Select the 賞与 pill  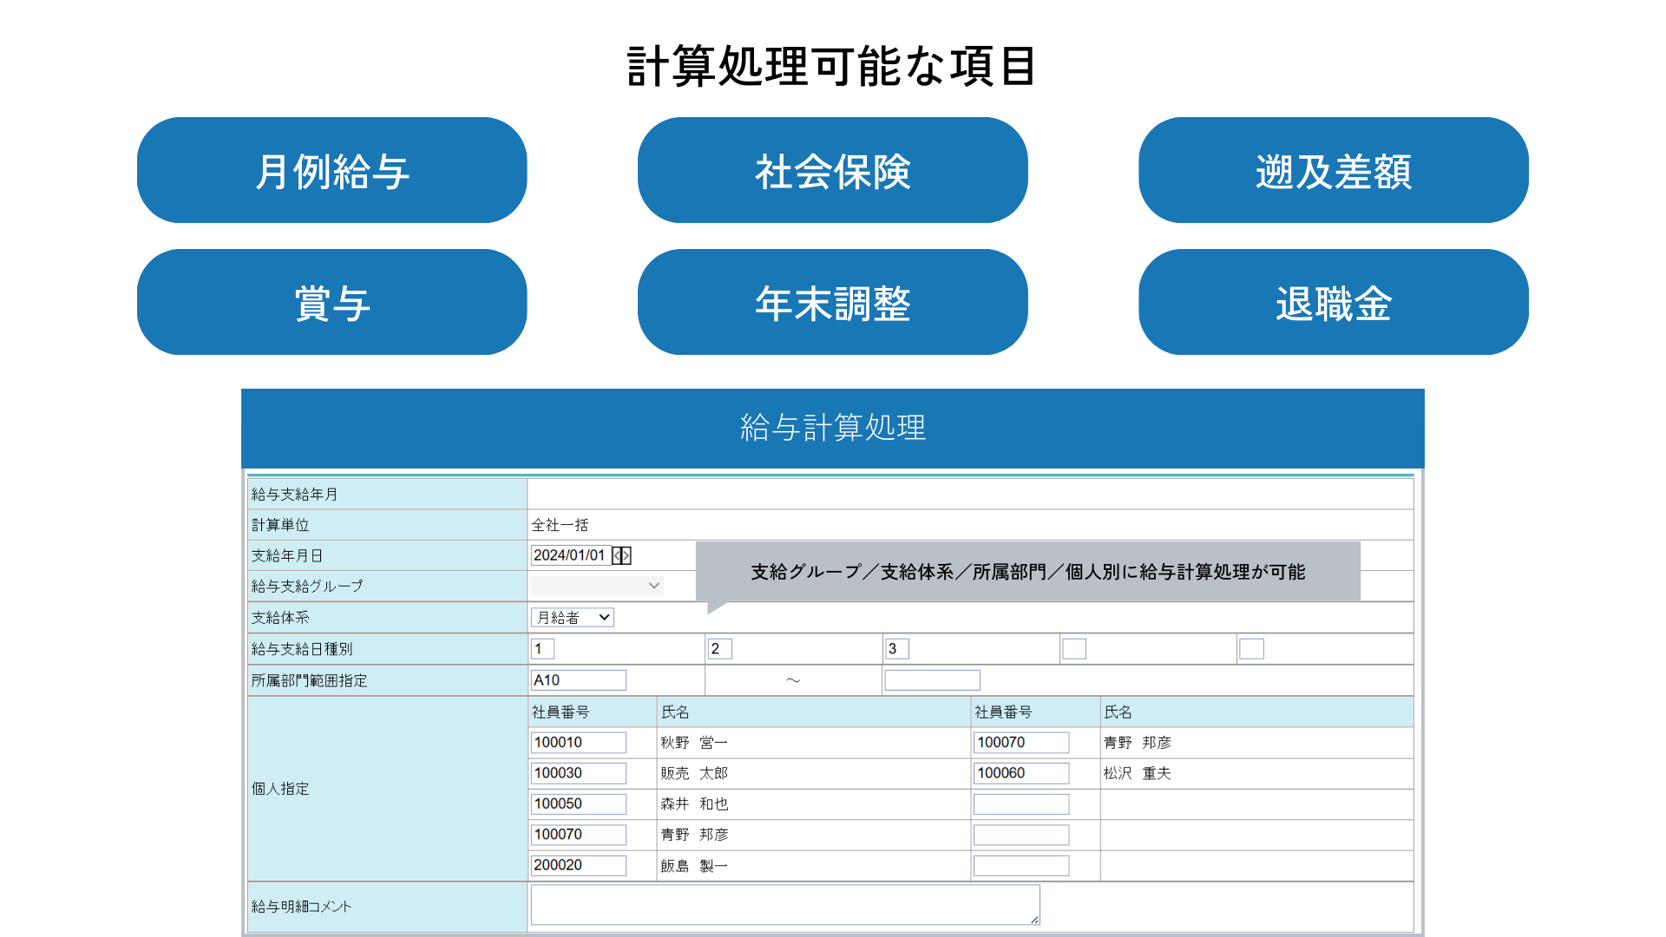[x=331, y=302]
